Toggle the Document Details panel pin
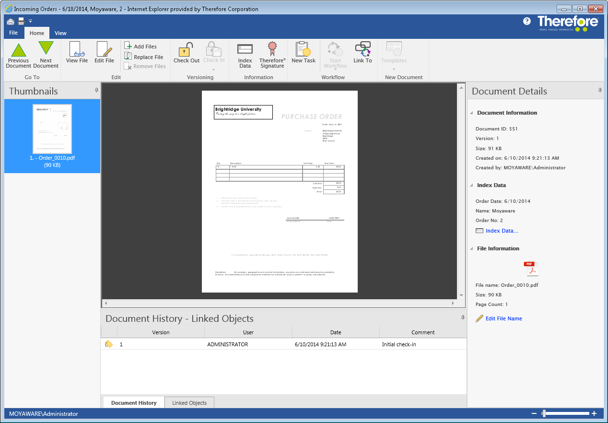Screen dimensions: 608x423 600,90
